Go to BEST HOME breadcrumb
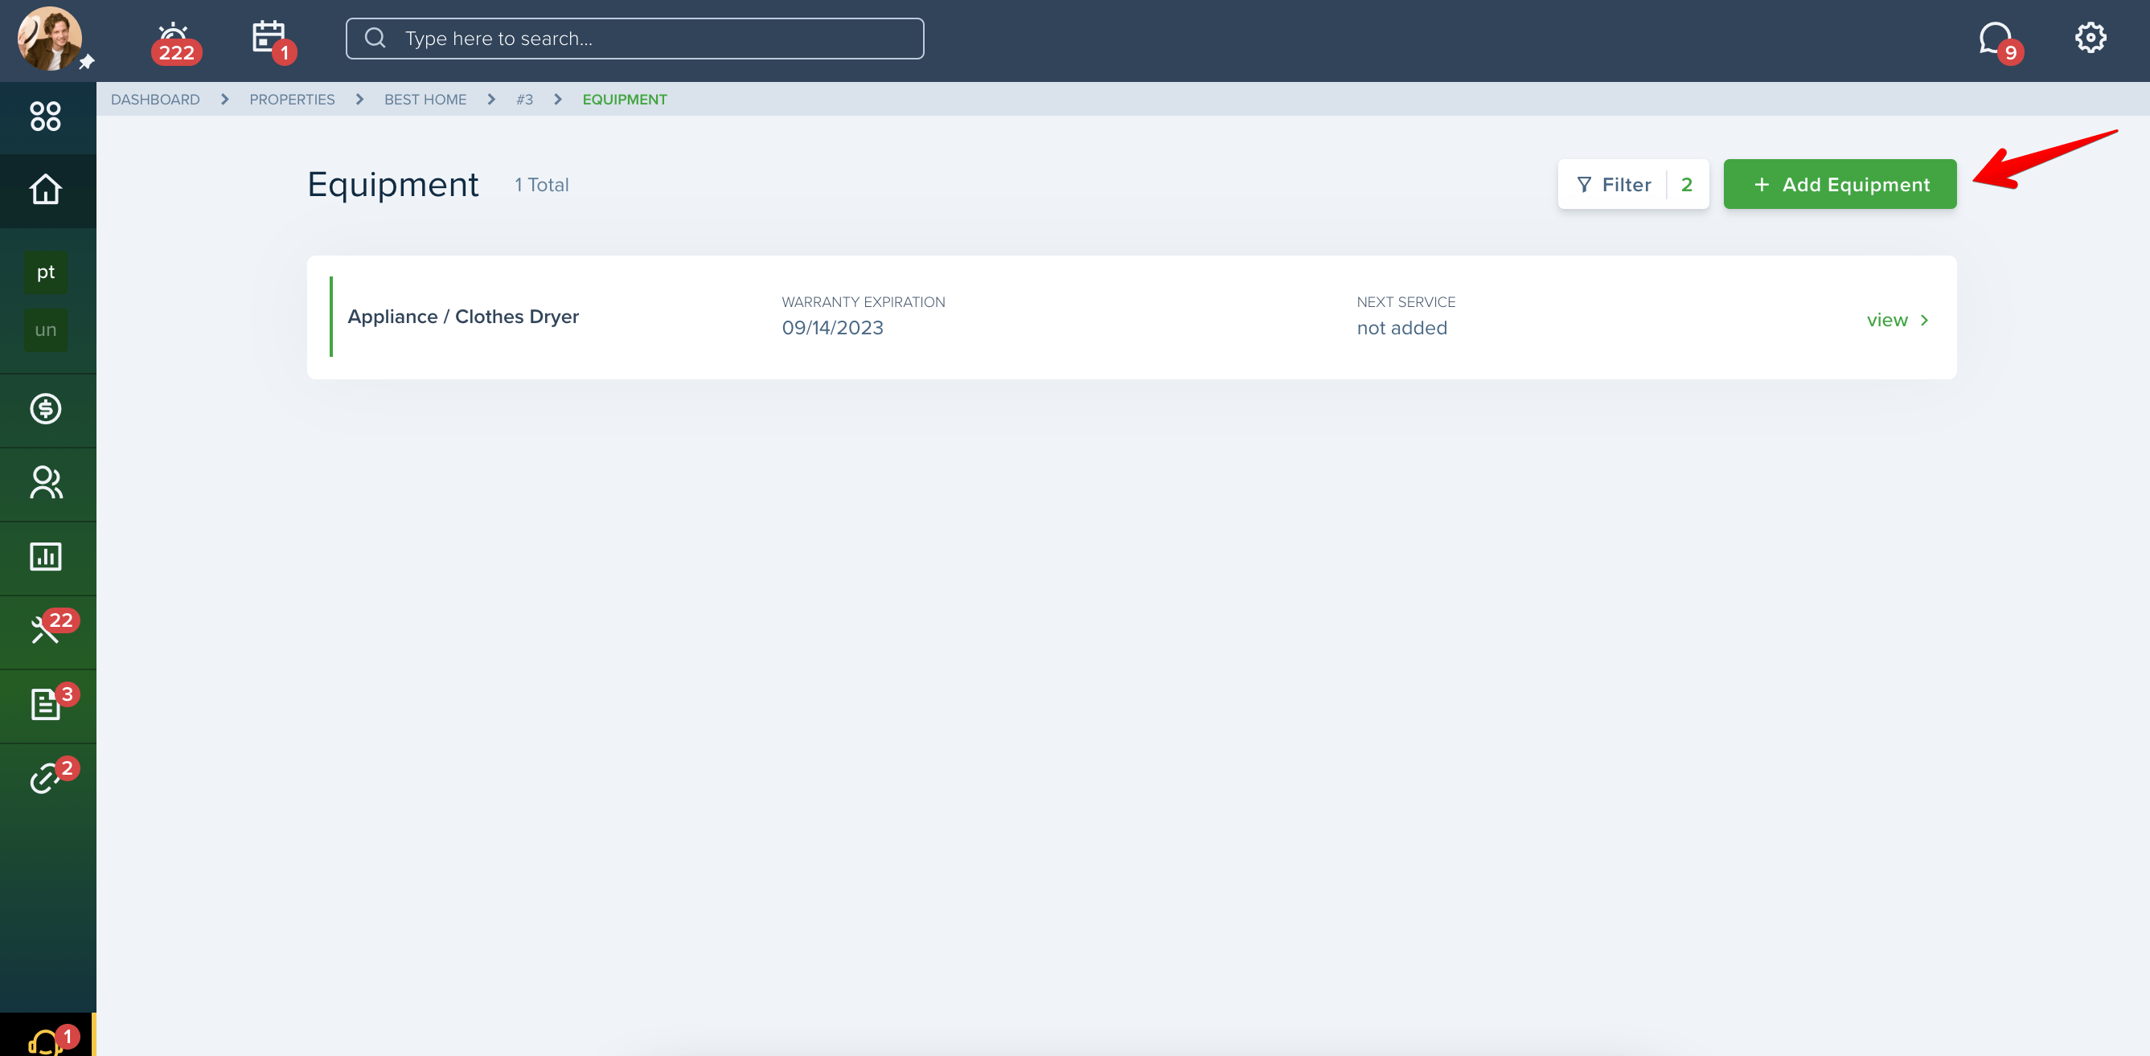2150x1056 pixels. [425, 100]
